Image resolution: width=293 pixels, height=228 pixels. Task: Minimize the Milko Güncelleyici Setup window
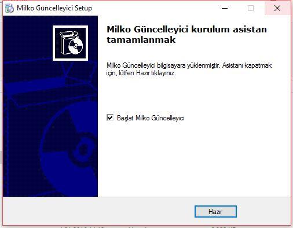click(225, 8)
